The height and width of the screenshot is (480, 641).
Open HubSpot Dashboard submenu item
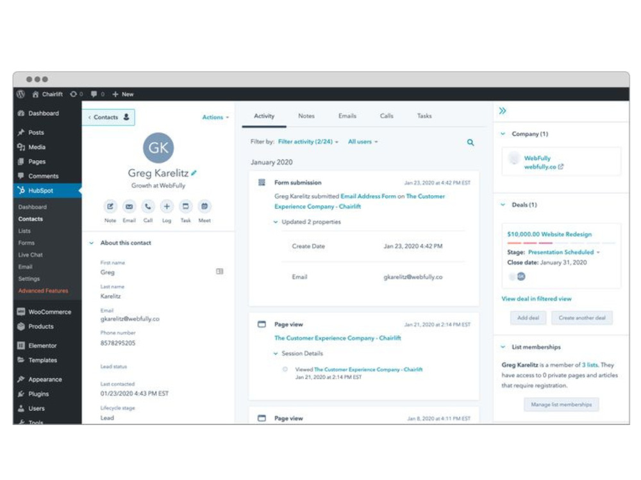(32, 207)
